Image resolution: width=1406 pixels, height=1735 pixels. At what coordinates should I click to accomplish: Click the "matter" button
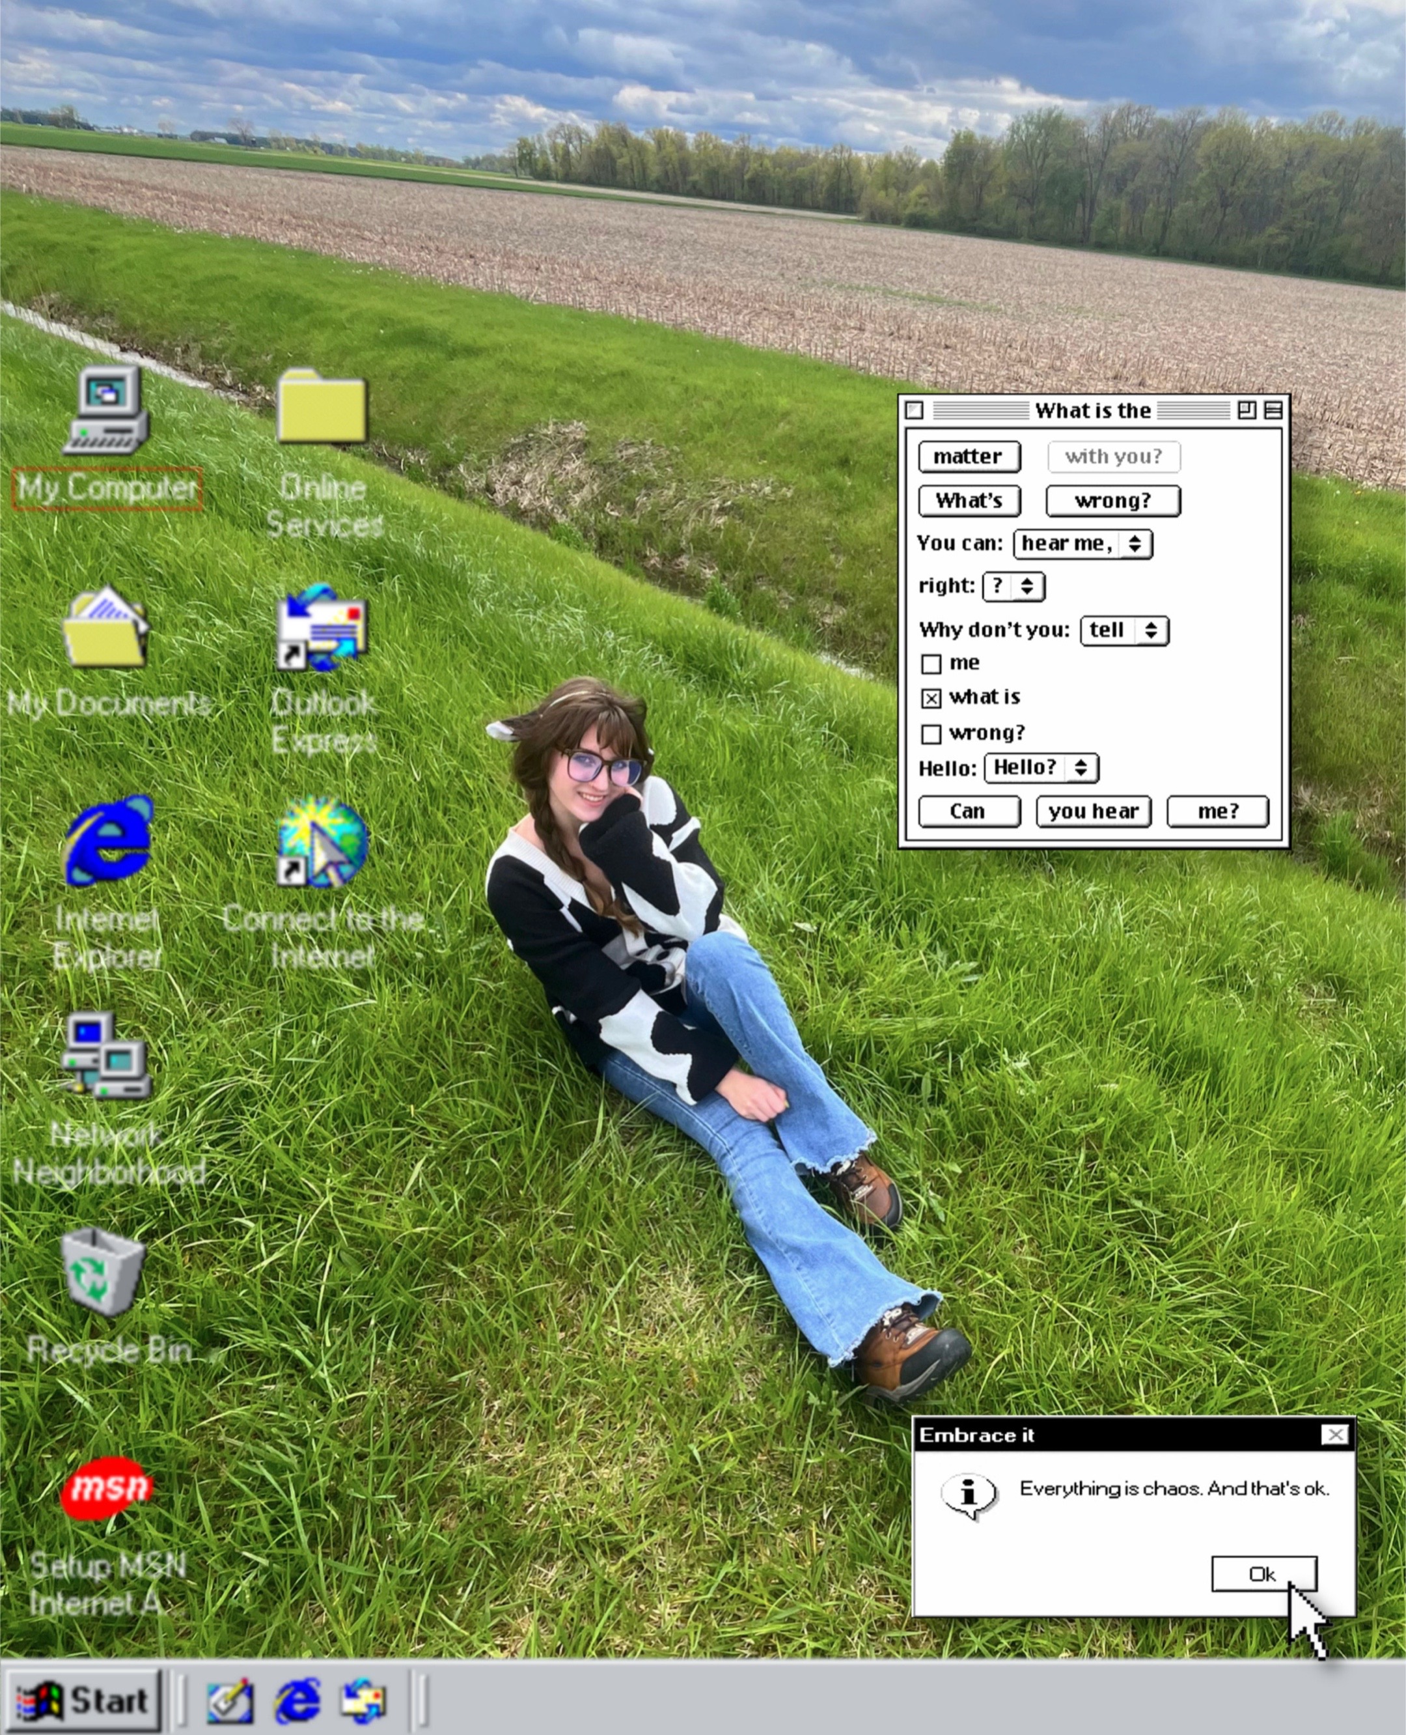969,457
